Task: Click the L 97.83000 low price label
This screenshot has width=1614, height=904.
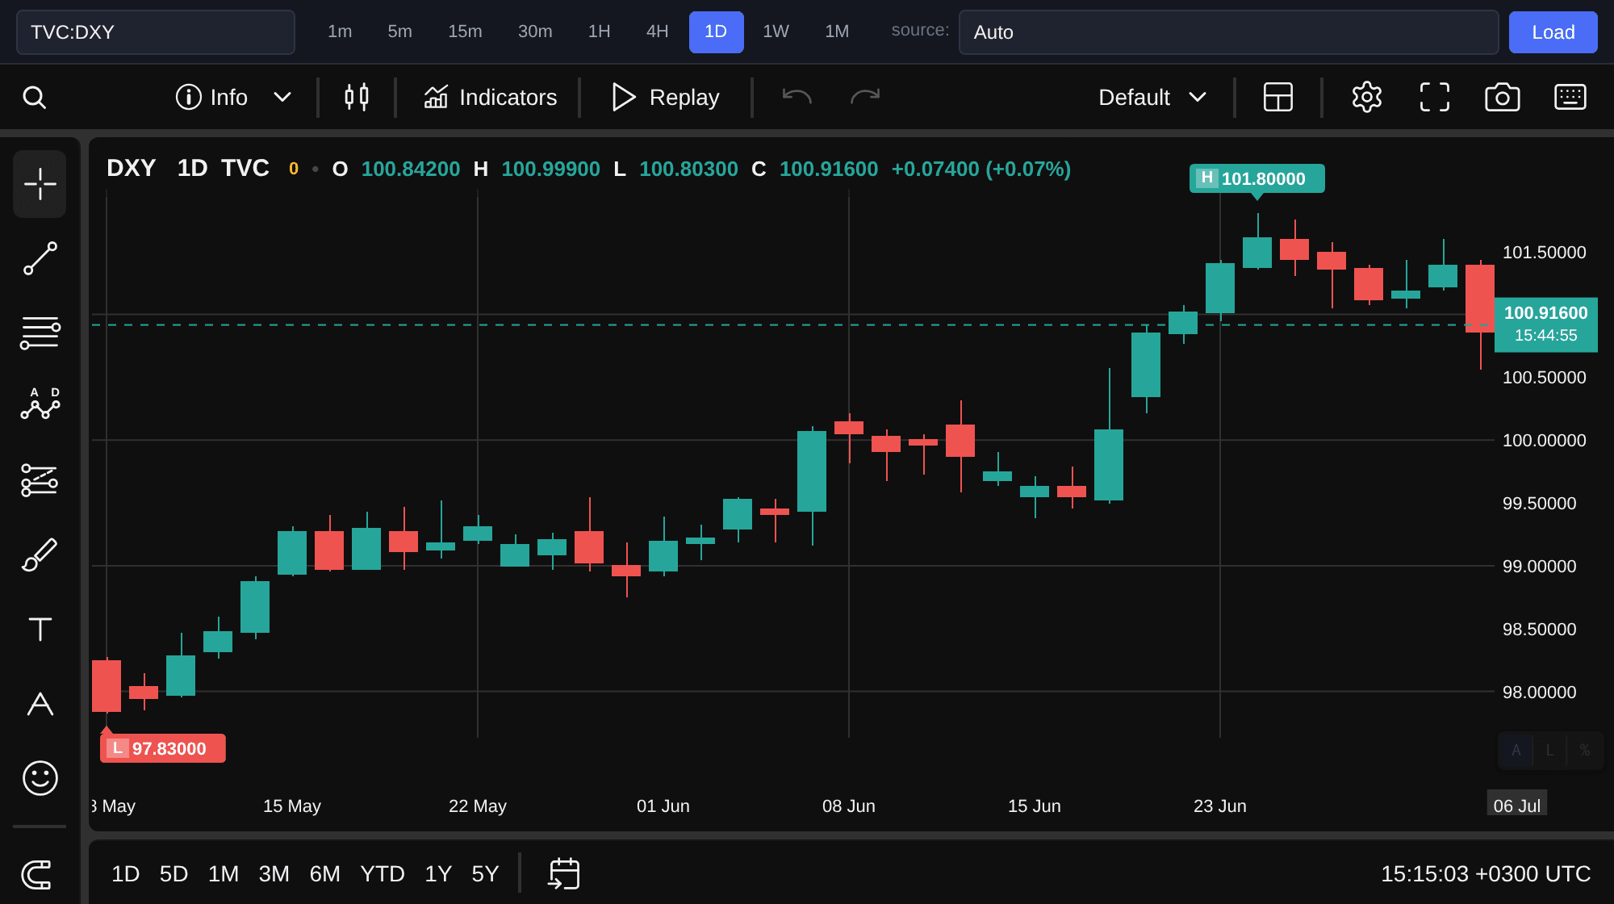Action: [162, 748]
